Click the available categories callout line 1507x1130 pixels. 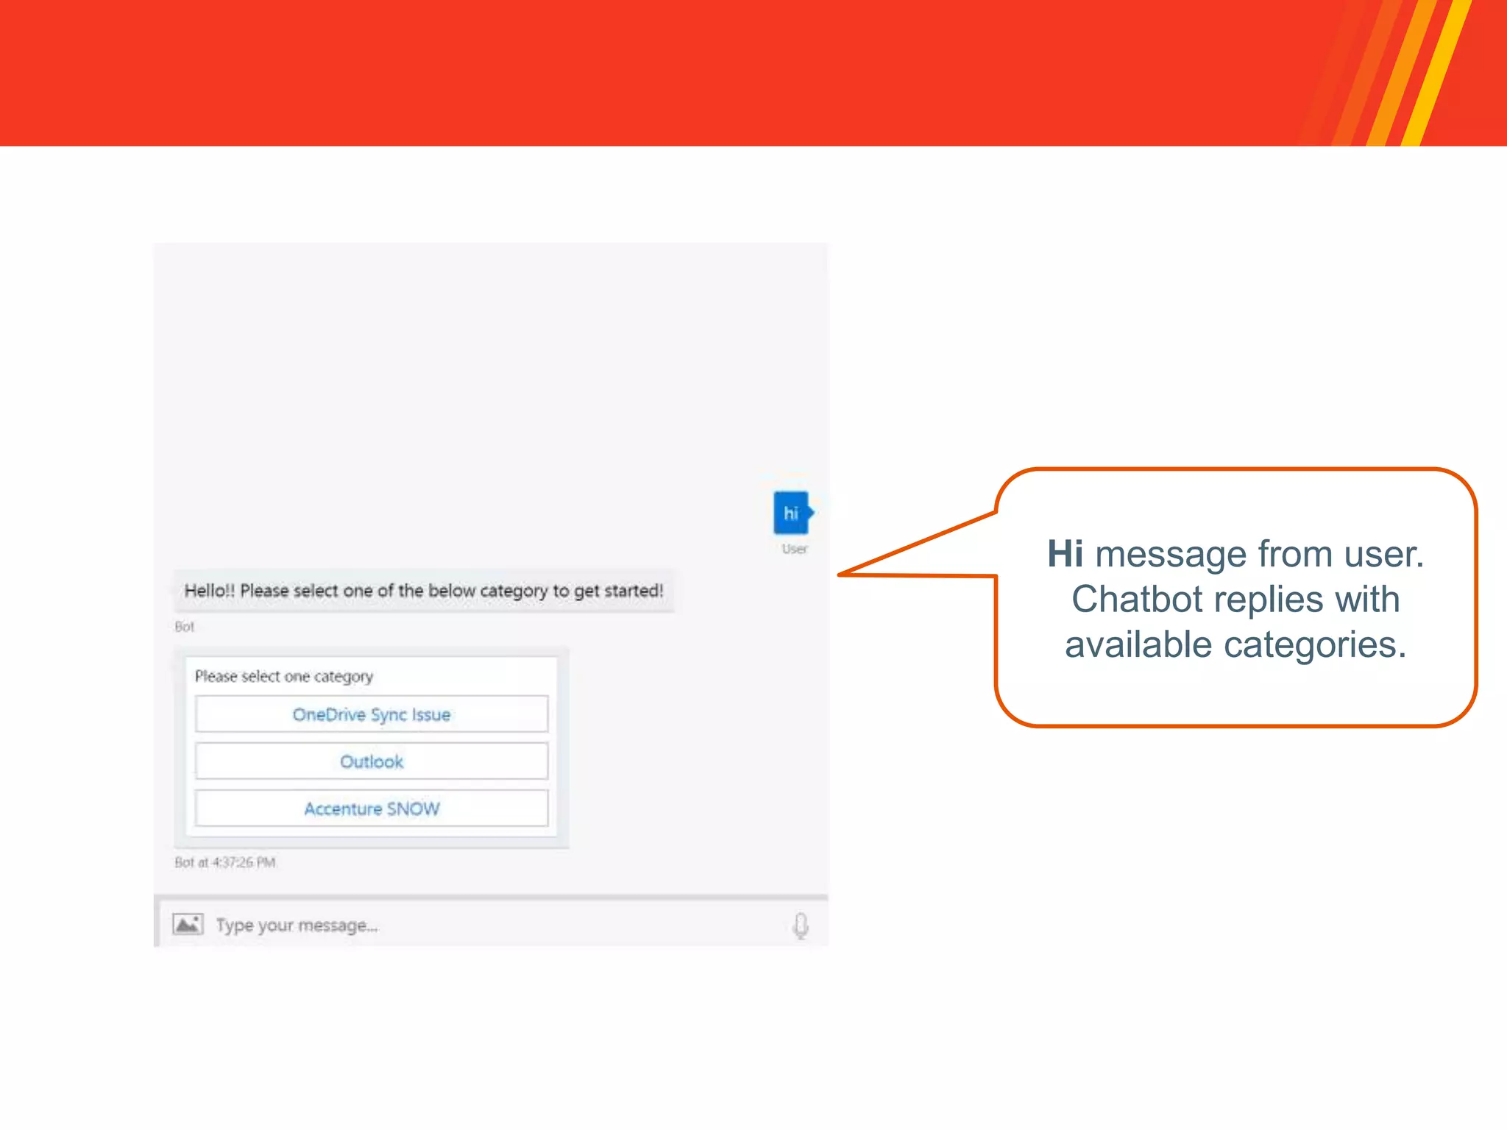(1235, 645)
